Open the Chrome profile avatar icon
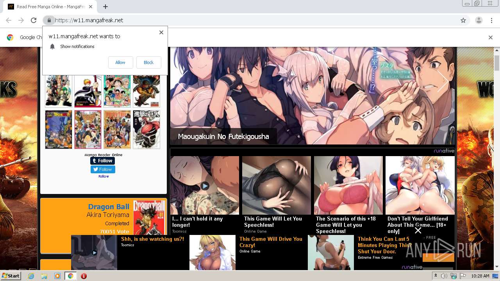The image size is (500, 281). click(479, 20)
